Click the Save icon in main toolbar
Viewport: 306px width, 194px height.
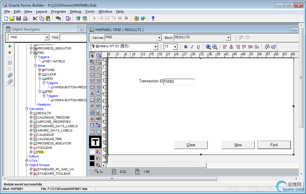[19, 18]
